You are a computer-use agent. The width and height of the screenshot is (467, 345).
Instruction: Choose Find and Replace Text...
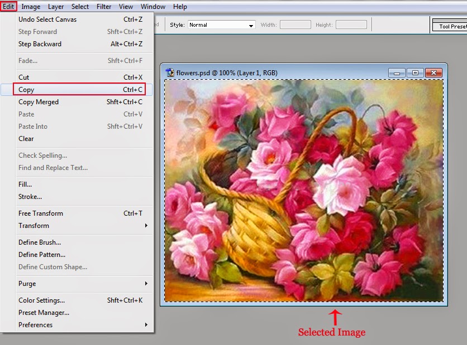click(x=80, y=168)
